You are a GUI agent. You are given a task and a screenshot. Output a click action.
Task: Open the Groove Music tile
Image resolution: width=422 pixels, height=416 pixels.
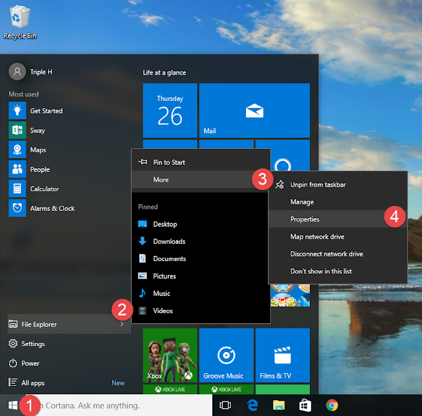pyautogui.click(x=226, y=355)
